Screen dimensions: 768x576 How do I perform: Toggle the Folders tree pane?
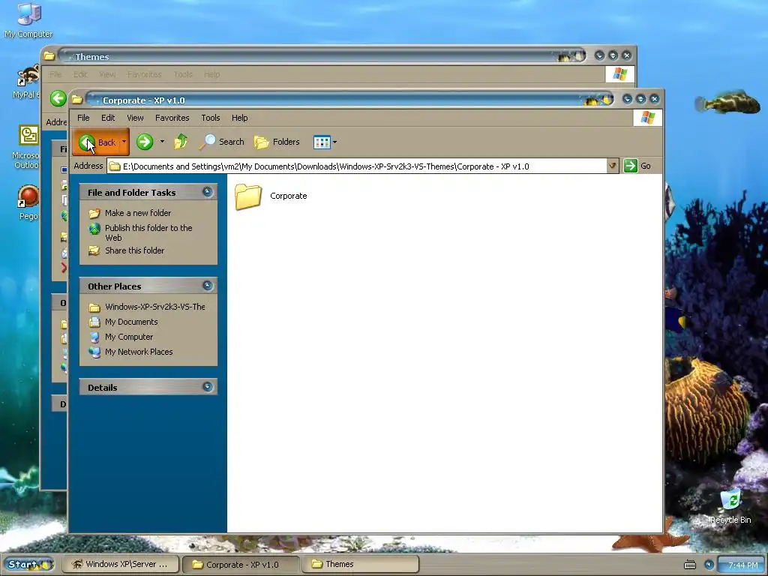click(x=277, y=142)
